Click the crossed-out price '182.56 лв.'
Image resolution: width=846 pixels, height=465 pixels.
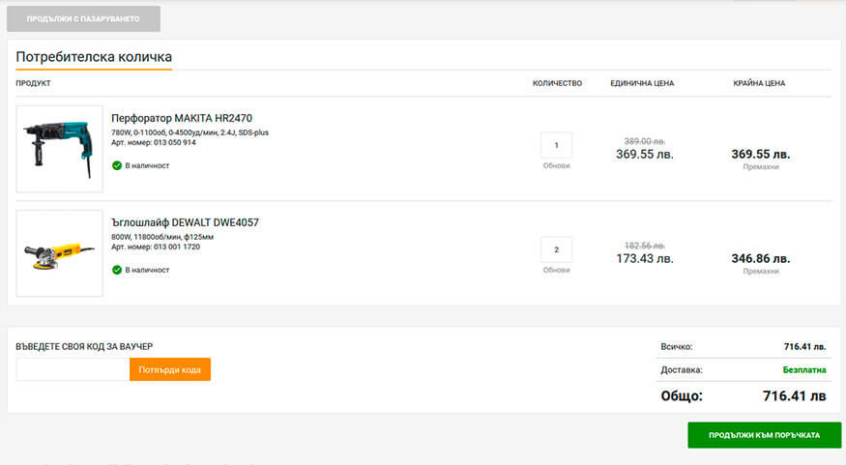pos(644,246)
